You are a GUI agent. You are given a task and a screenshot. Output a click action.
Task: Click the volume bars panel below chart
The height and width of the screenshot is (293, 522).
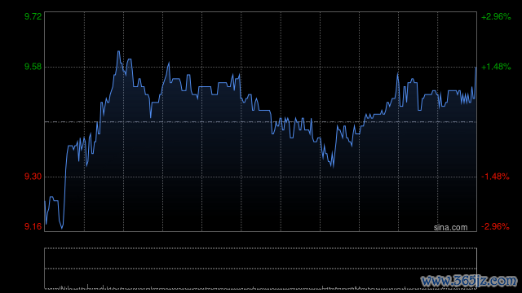261,269
